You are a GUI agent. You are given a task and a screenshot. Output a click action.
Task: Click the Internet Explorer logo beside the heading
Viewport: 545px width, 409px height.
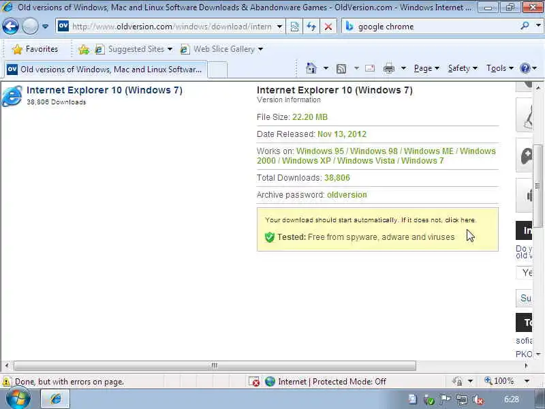(x=12, y=95)
